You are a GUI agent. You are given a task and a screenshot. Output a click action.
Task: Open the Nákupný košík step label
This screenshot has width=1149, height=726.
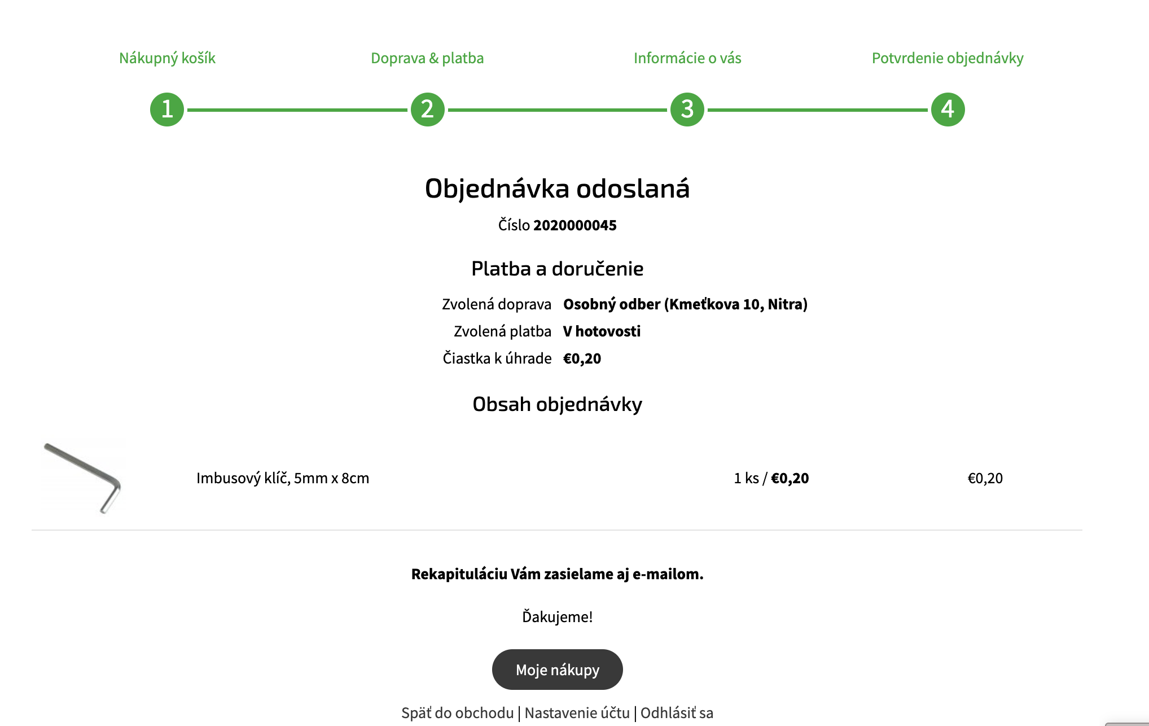[x=167, y=58]
